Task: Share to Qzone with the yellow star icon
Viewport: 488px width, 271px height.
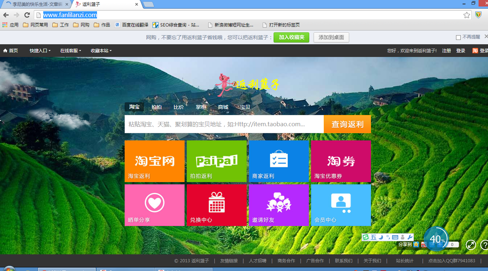Action: coord(416,245)
